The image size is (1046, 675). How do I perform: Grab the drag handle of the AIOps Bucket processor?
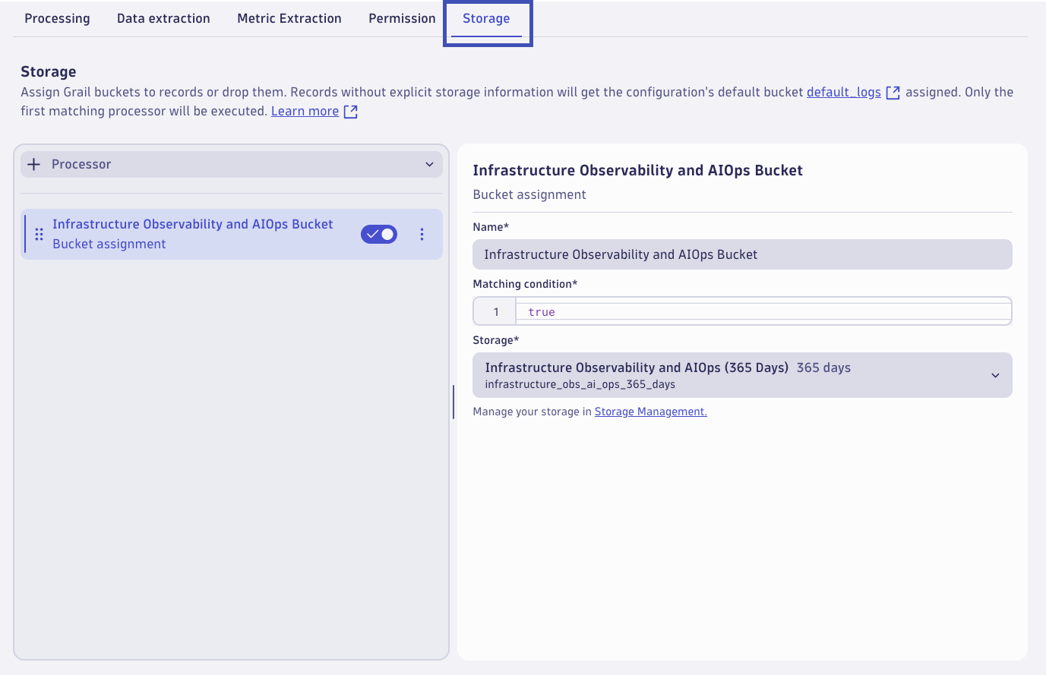point(40,234)
